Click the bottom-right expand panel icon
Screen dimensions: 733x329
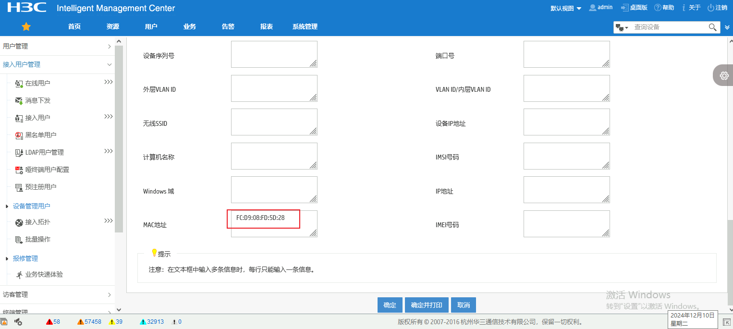(727, 322)
